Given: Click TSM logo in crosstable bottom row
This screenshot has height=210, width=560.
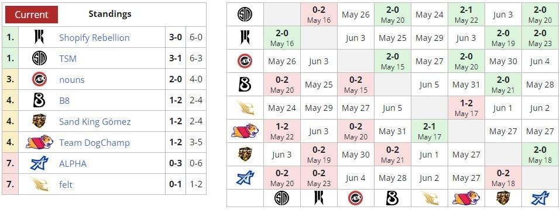Looking at the screenshot, I should [282, 198].
